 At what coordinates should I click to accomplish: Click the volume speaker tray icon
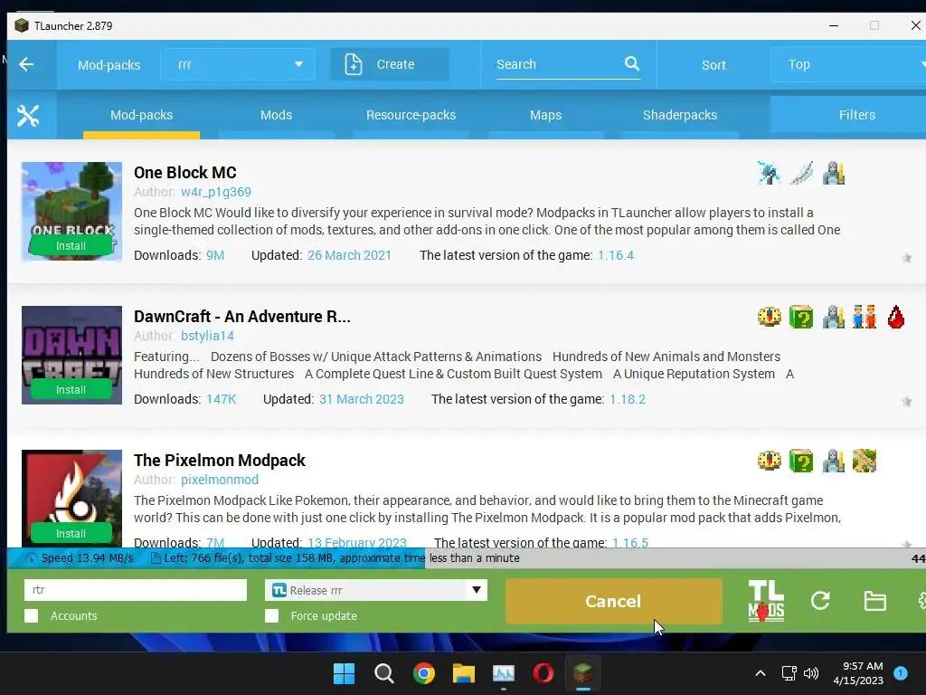point(811,673)
